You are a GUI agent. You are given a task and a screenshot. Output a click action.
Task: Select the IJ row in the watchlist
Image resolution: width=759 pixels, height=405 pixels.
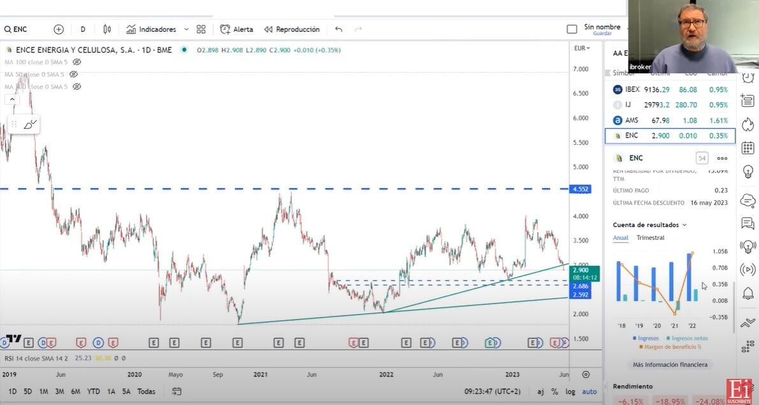coord(670,105)
